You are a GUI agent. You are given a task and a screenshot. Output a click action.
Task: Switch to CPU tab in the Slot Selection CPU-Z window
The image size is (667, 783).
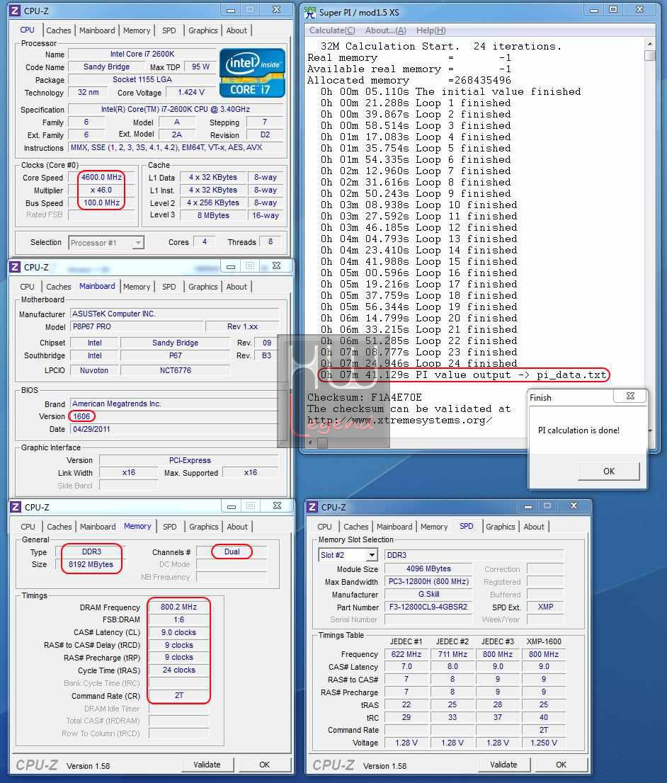(324, 526)
